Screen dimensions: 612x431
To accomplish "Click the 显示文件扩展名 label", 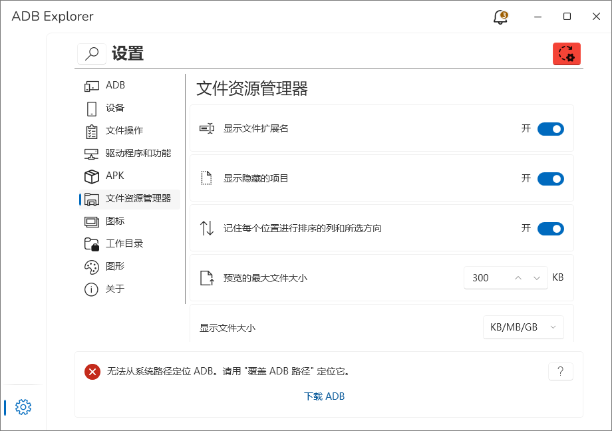I will click(x=255, y=128).
